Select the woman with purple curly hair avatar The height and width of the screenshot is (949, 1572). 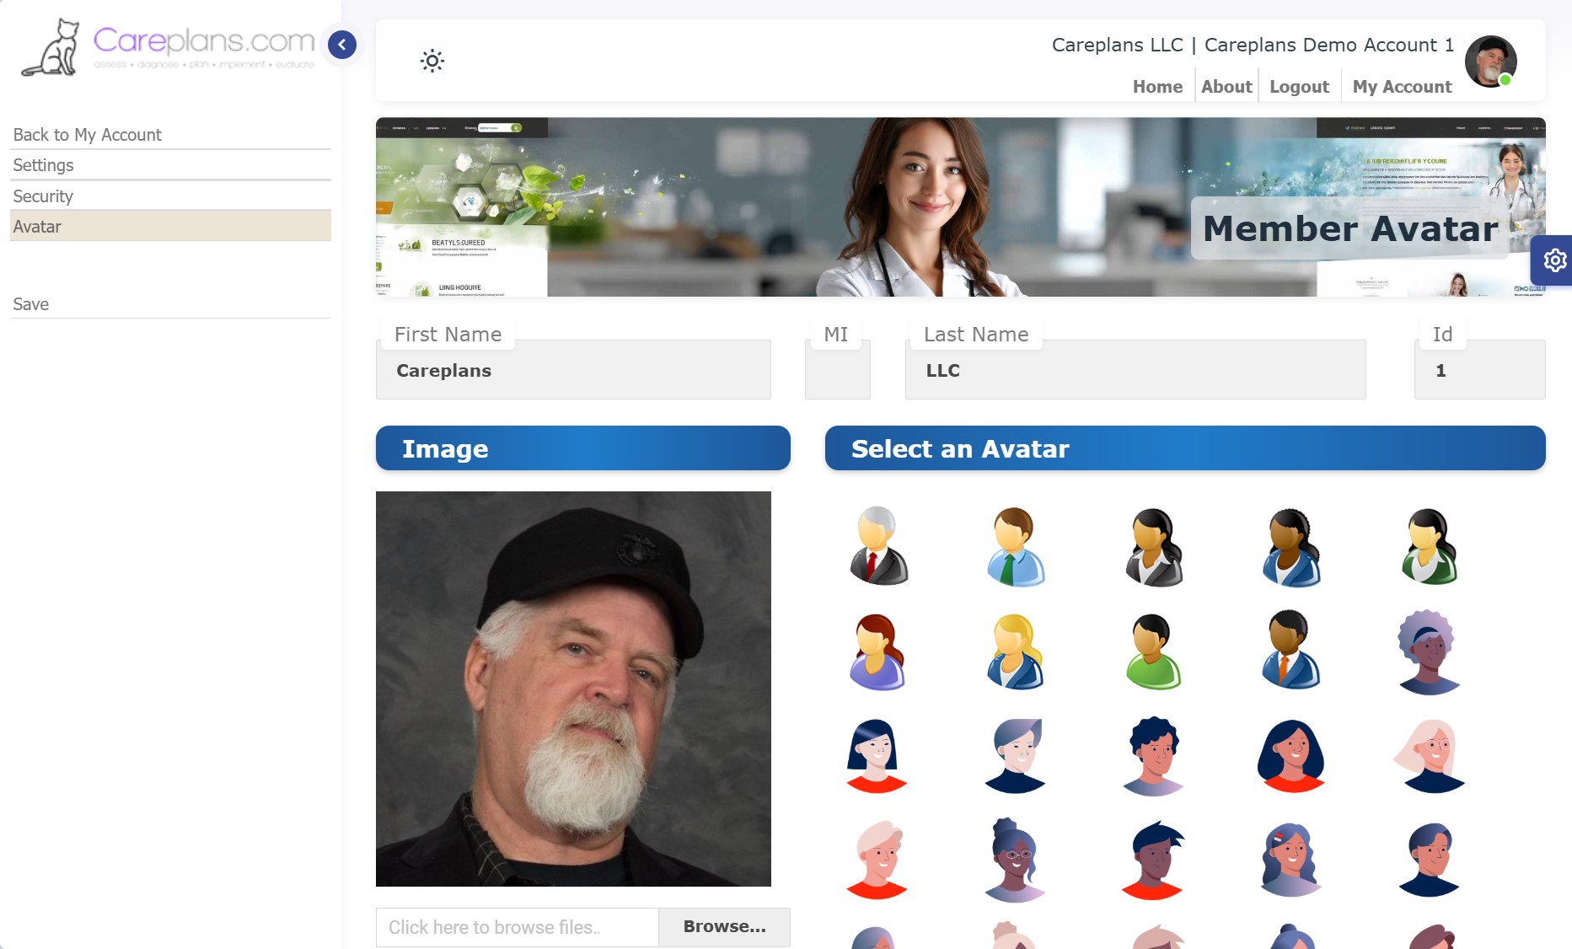(x=1428, y=651)
